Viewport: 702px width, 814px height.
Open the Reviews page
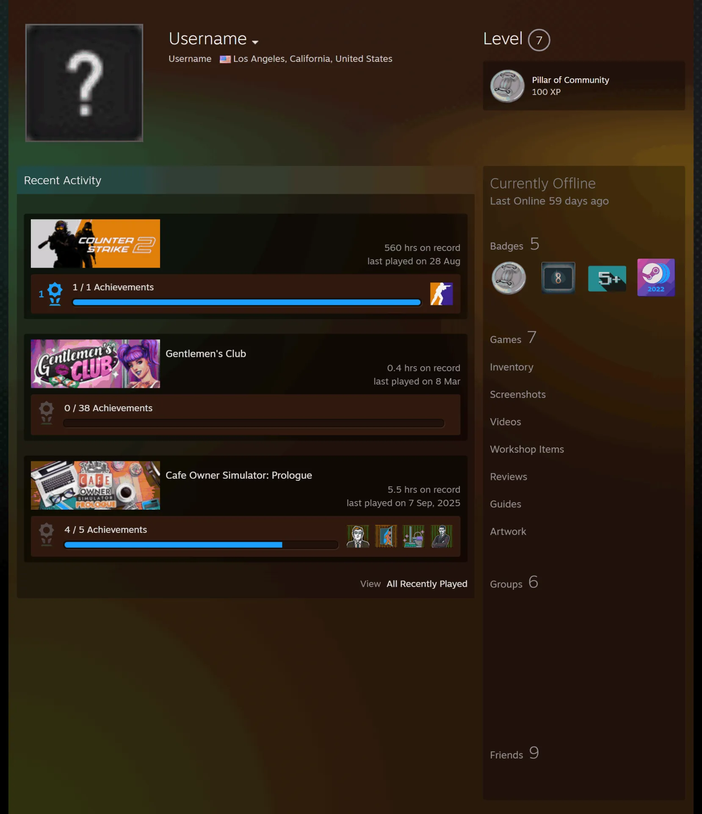tap(509, 477)
